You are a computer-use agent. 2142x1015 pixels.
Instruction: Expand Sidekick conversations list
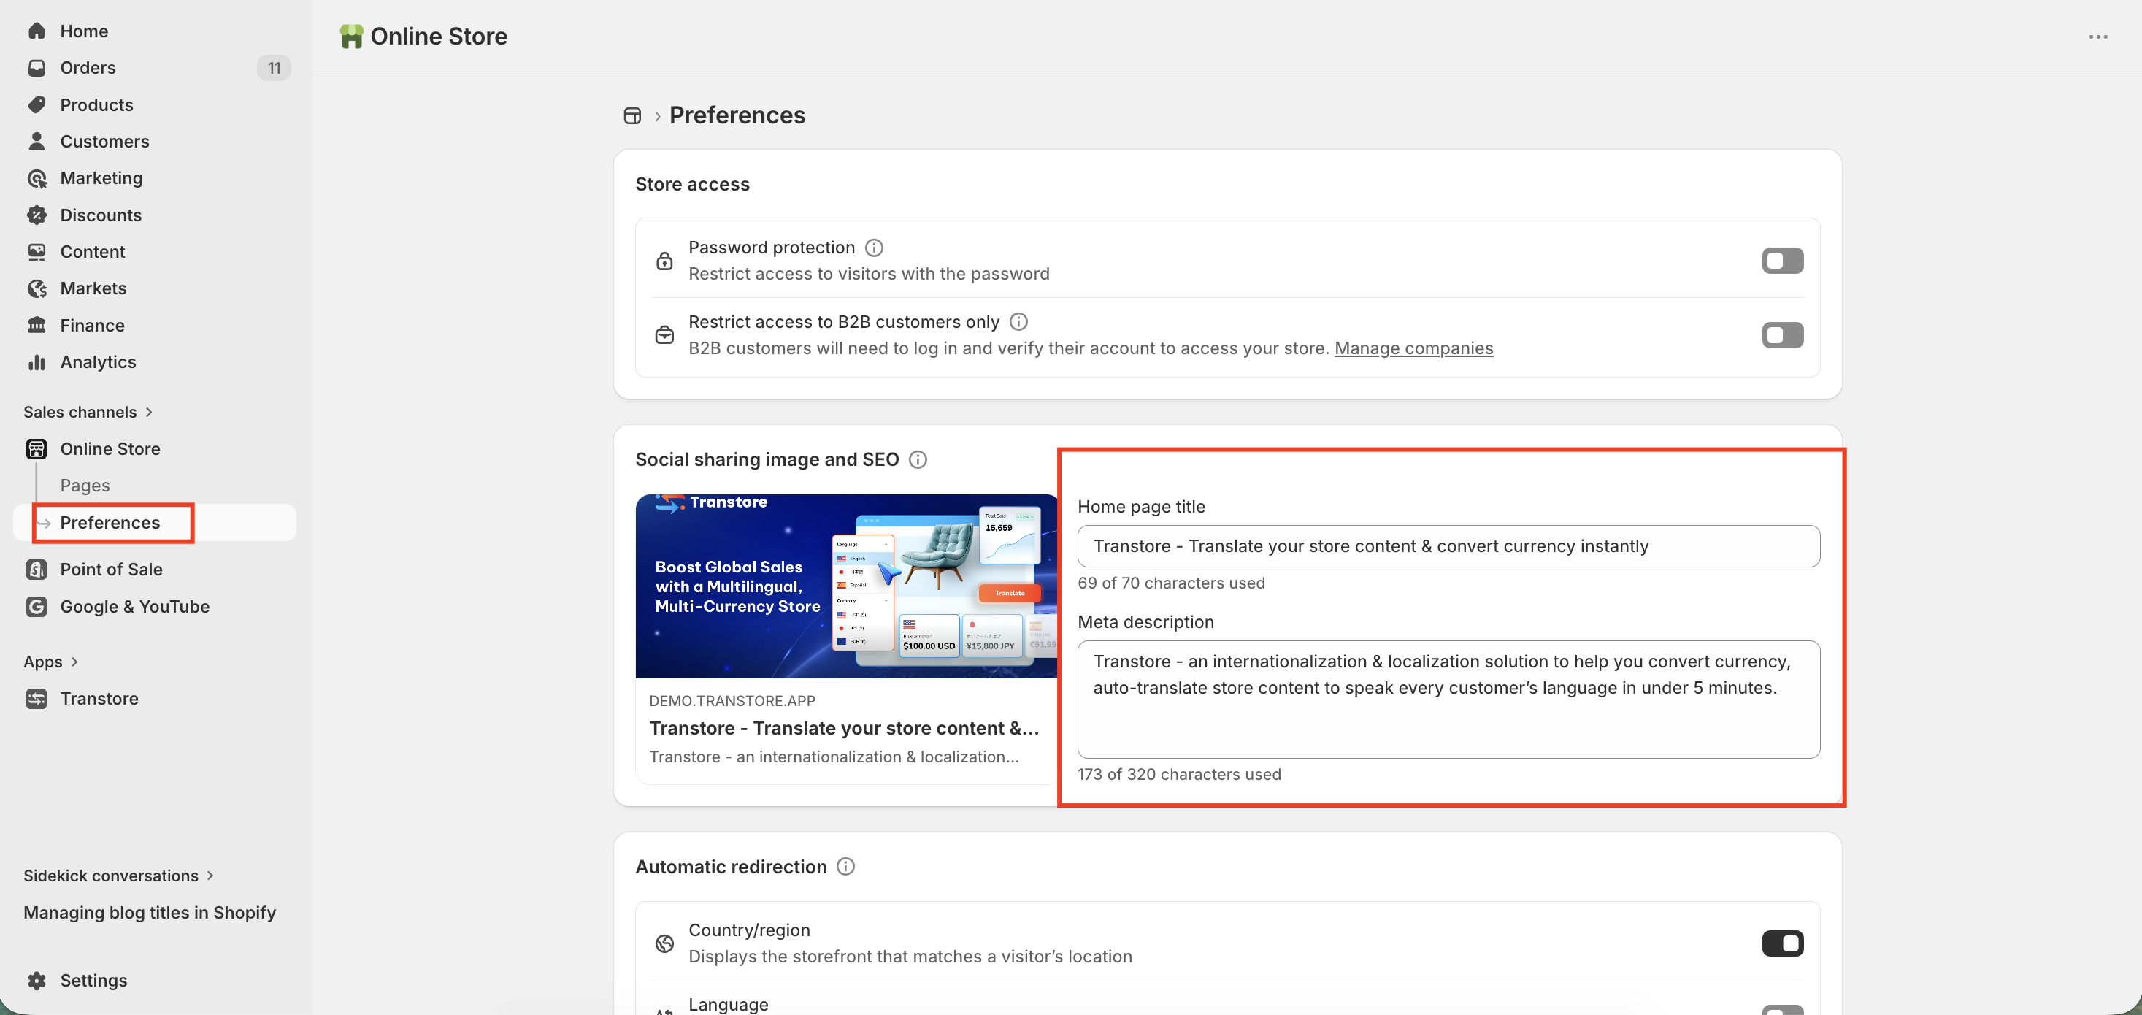pos(119,876)
